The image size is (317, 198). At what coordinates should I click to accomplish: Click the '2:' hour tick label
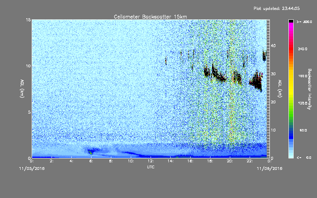tap(52, 161)
